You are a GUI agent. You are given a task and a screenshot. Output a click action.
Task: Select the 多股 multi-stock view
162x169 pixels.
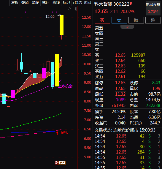point(35,2)
